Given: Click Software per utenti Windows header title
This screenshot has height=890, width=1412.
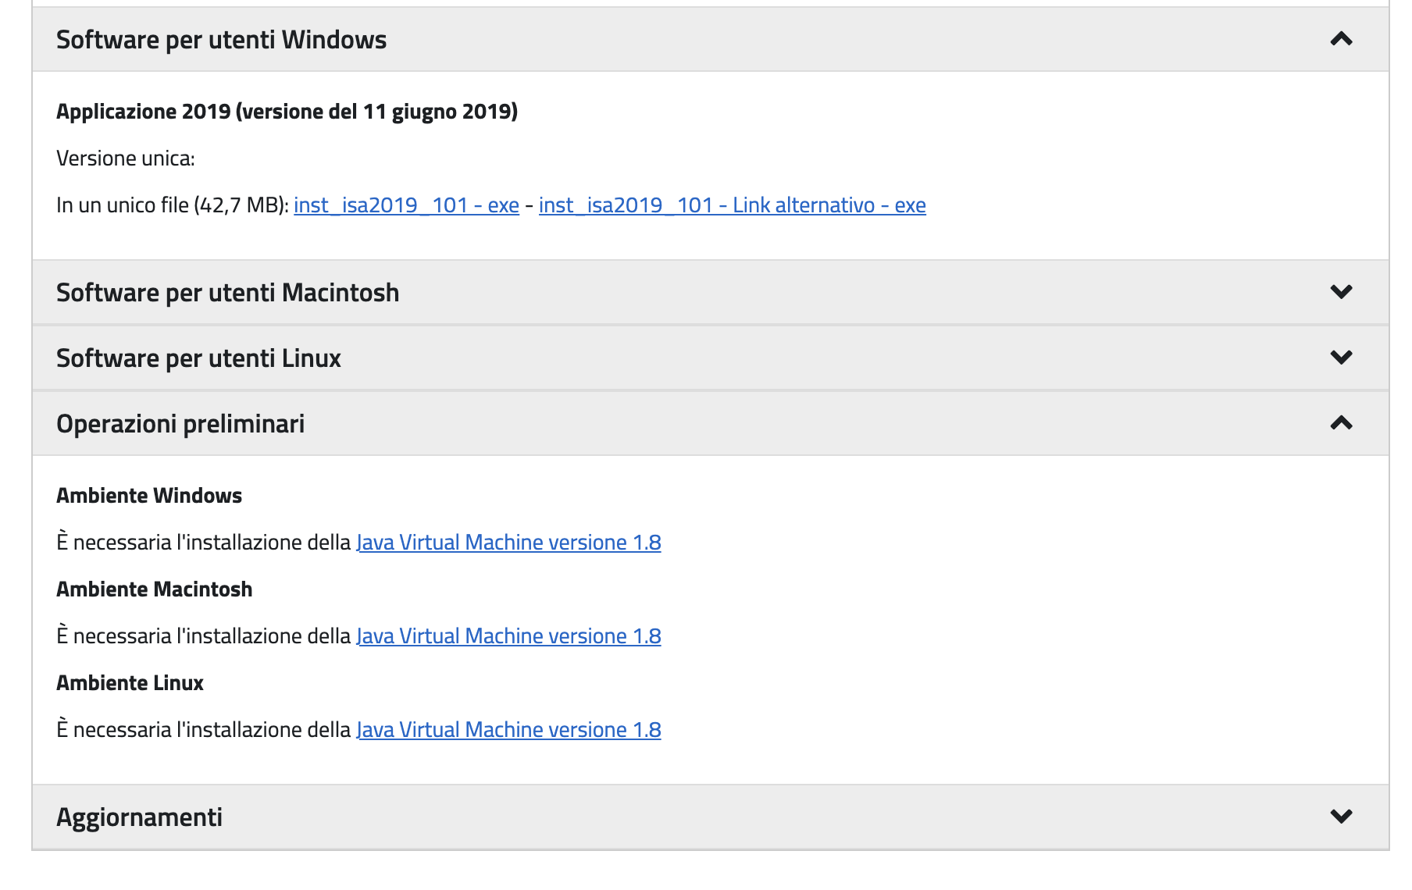Looking at the screenshot, I should coord(221,40).
